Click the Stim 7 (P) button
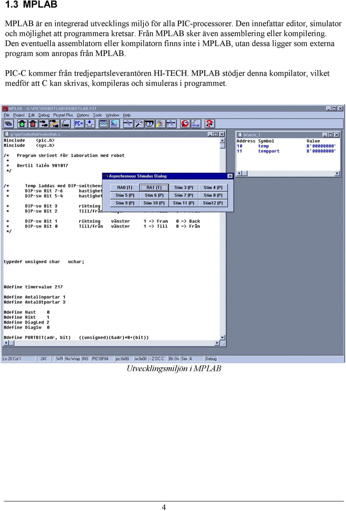Screen dimensions: 346x511 [x=184, y=195]
